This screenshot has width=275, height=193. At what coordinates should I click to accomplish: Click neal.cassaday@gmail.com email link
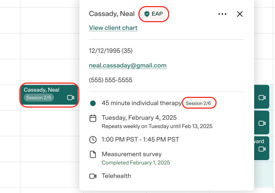[128, 65]
